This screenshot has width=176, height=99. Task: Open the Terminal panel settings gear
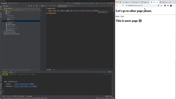109,72
